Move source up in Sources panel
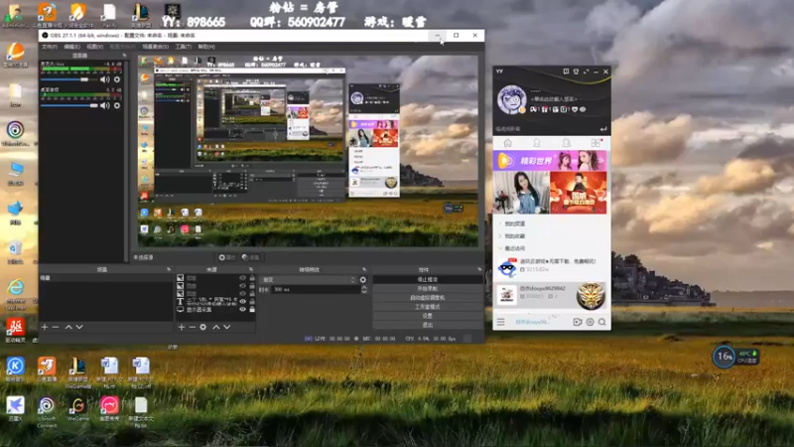 coord(216,327)
